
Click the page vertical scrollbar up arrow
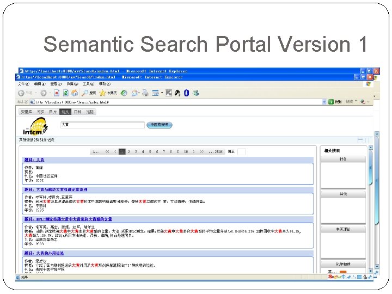point(377,134)
